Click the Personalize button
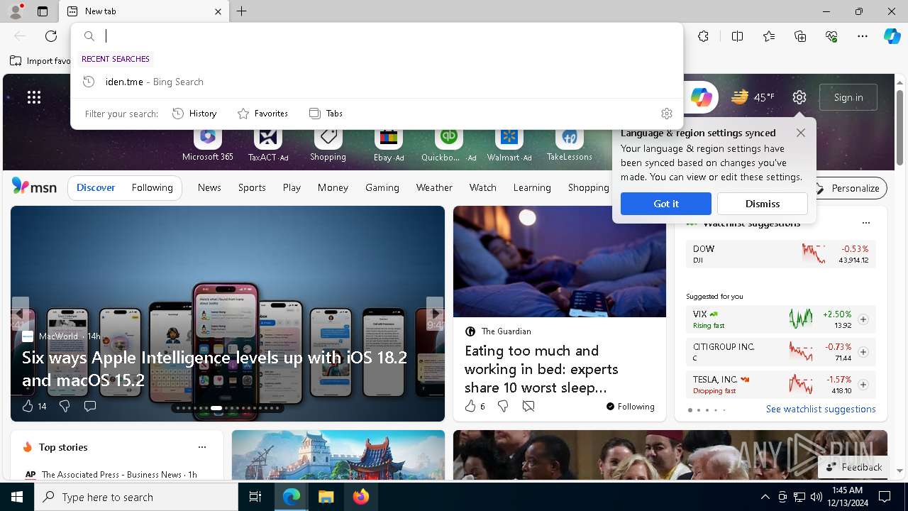The image size is (908, 511). [x=848, y=188]
